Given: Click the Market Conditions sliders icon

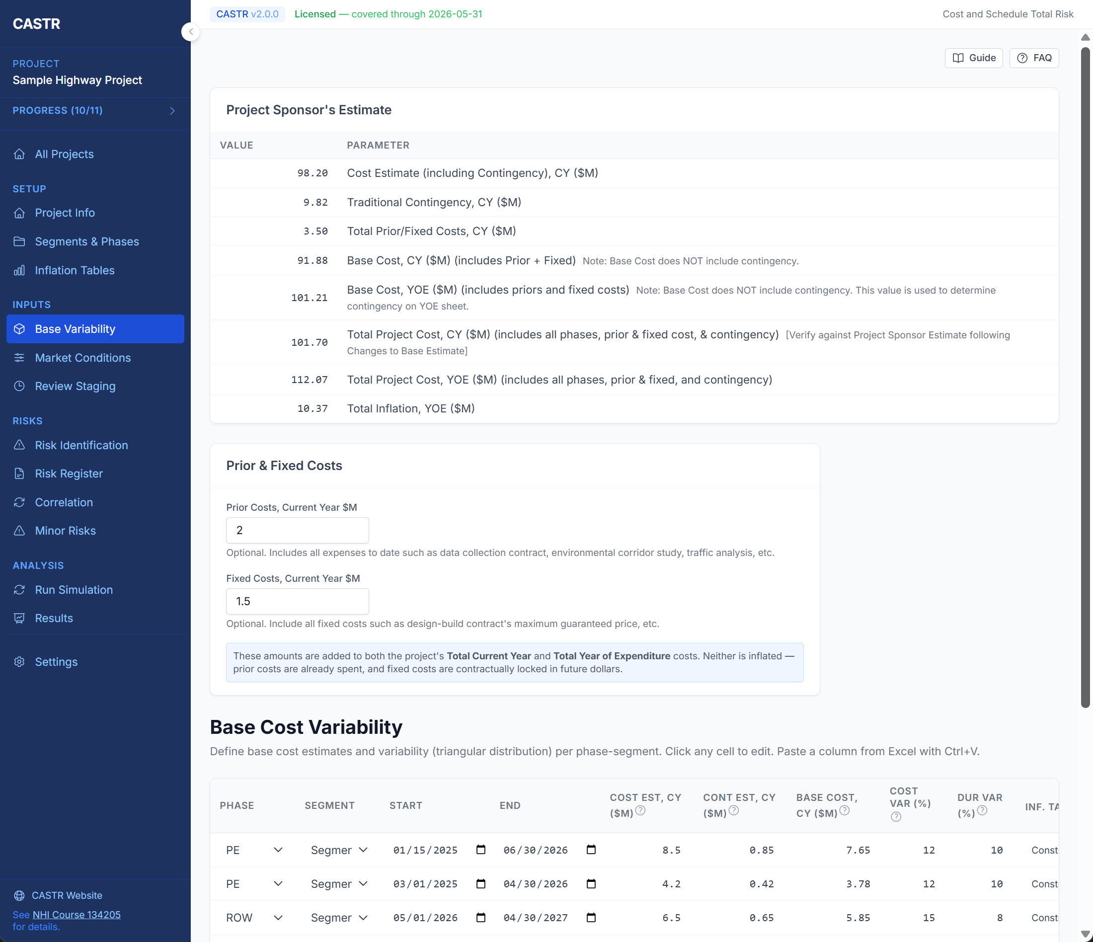Looking at the screenshot, I should (x=19, y=358).
